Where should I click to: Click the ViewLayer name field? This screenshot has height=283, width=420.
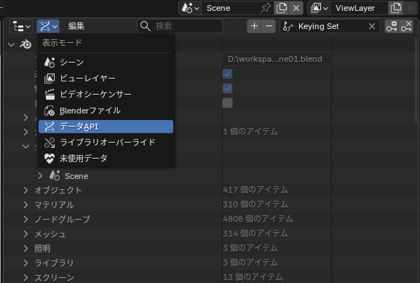coord(359,8)
